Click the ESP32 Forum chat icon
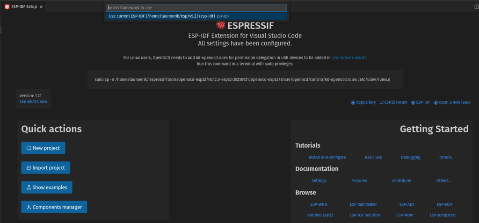 382,102
